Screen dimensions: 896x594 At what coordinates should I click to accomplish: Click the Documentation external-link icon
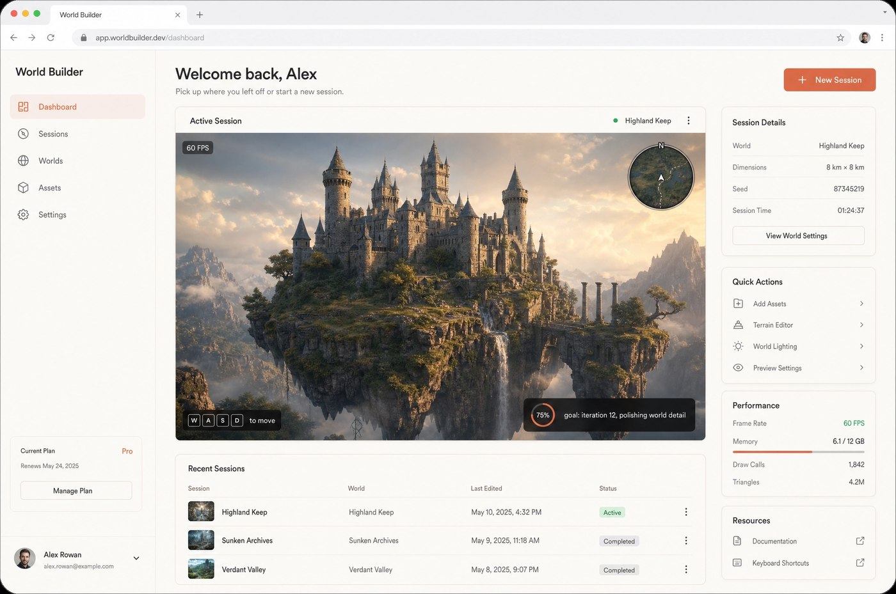[x=860, y=541]
